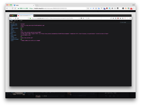Switch to the JSON viewer tab

12,21
